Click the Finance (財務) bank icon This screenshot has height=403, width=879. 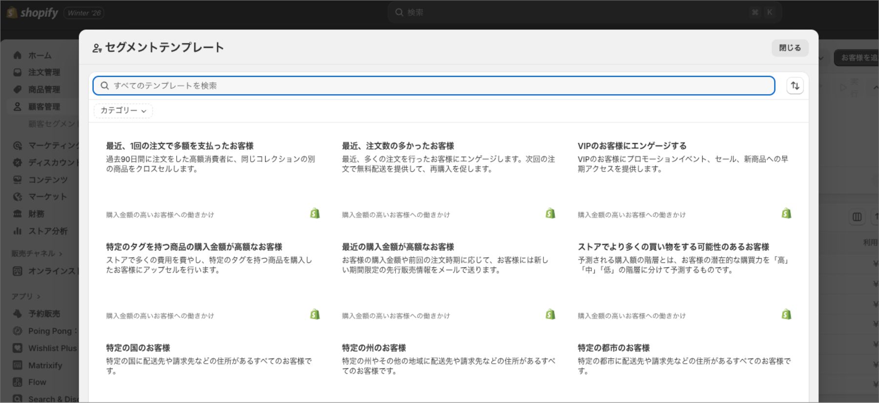tap(18, 214)
